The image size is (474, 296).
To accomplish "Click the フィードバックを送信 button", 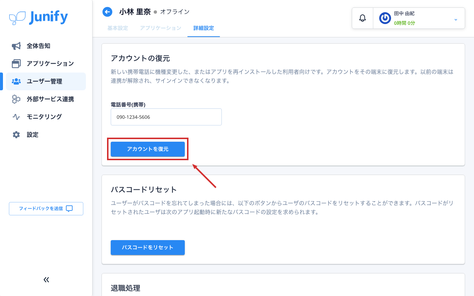I will click(x=46, y=209).
